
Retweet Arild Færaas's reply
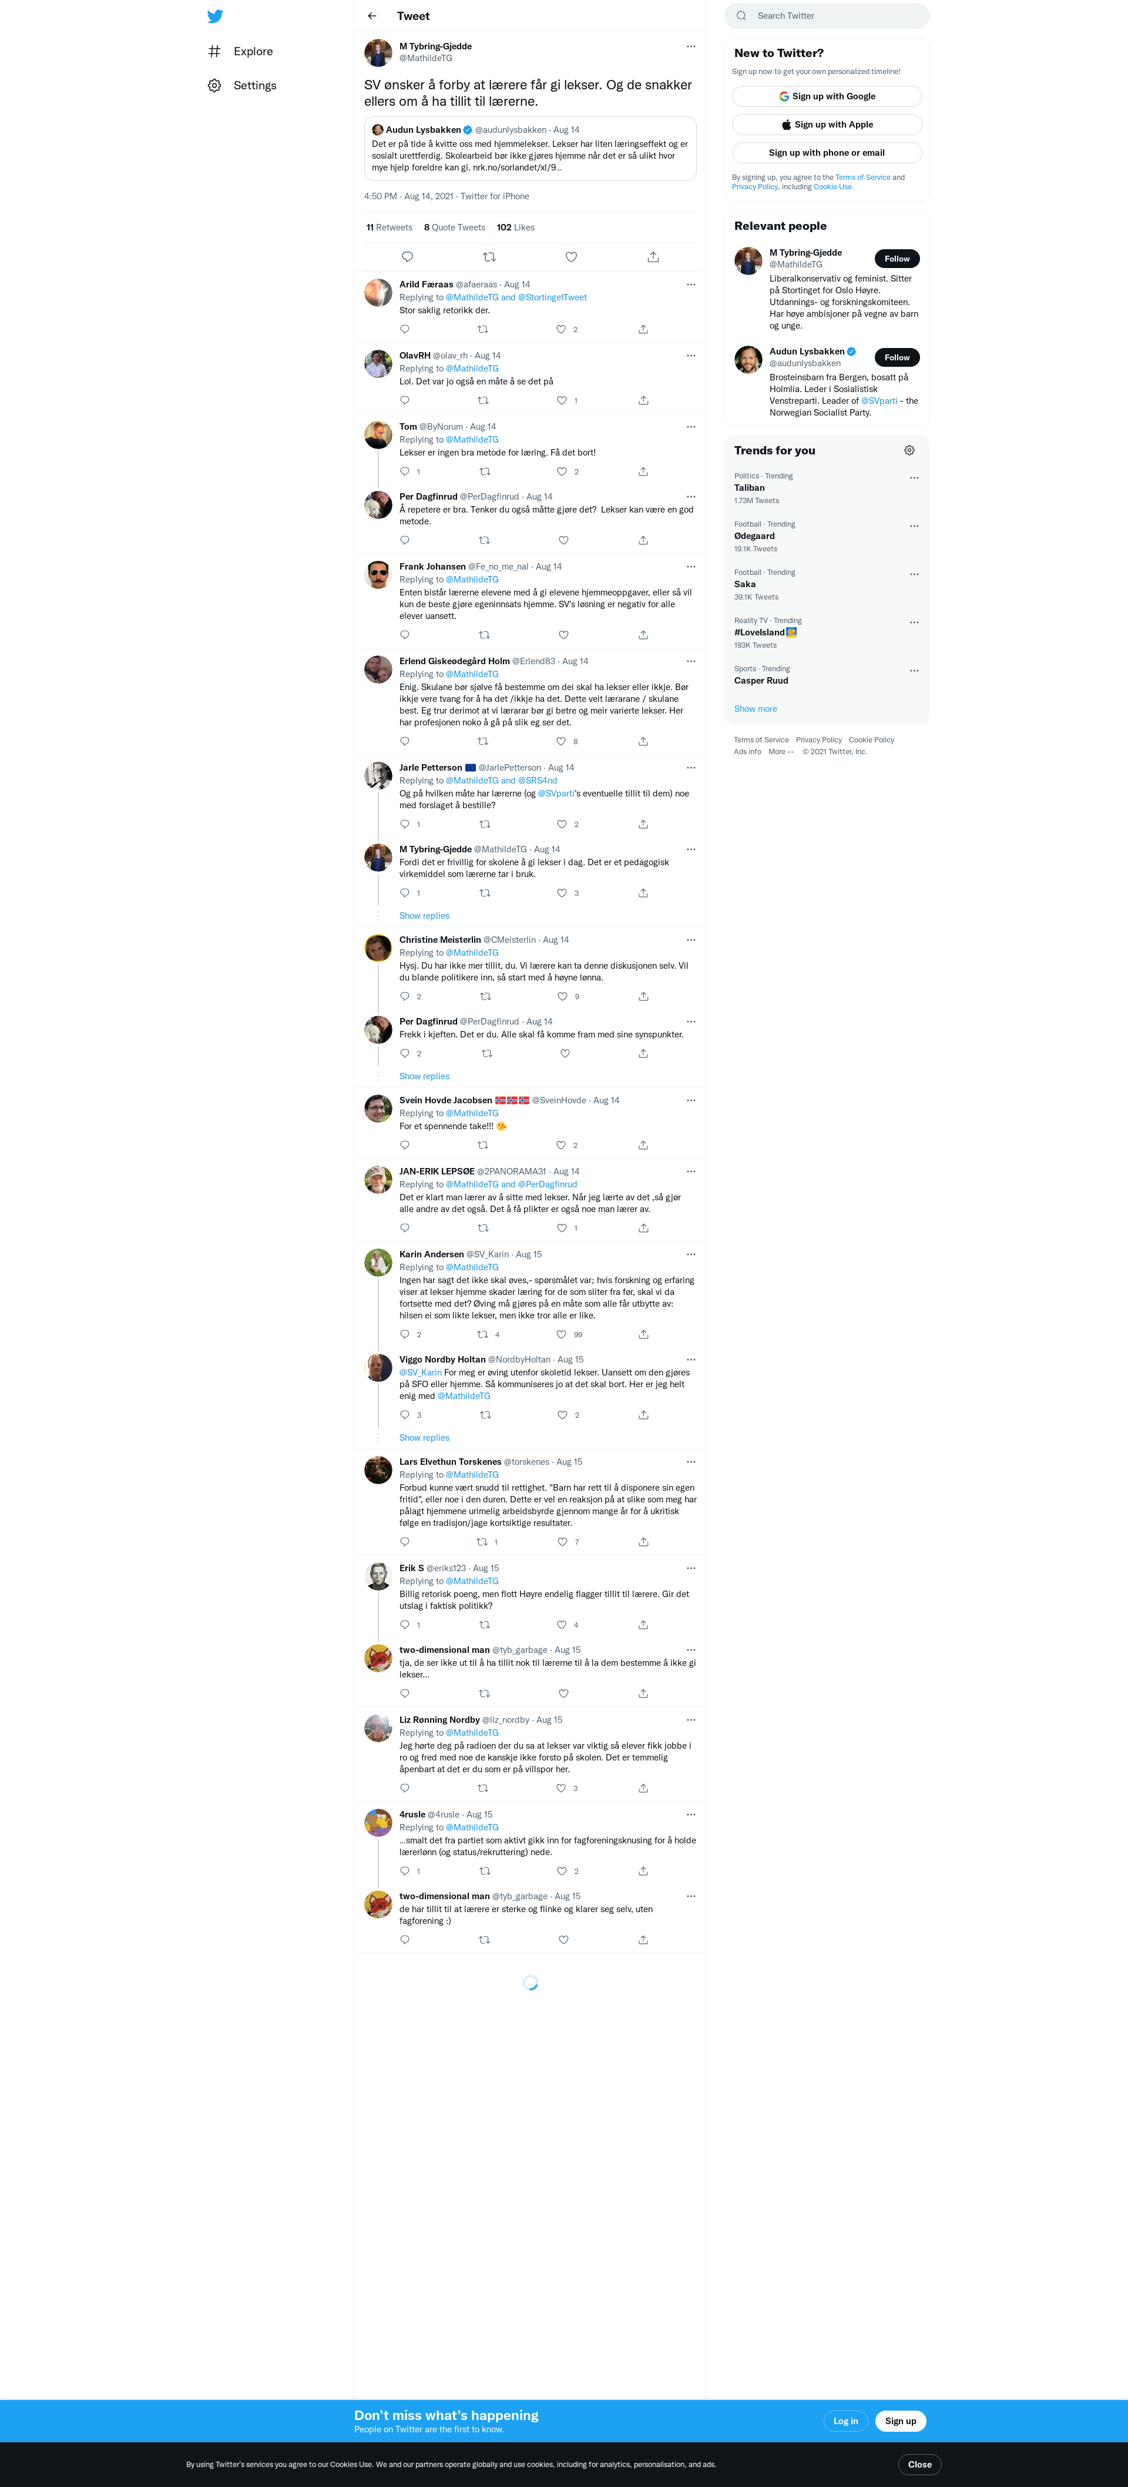coord(482,329)
